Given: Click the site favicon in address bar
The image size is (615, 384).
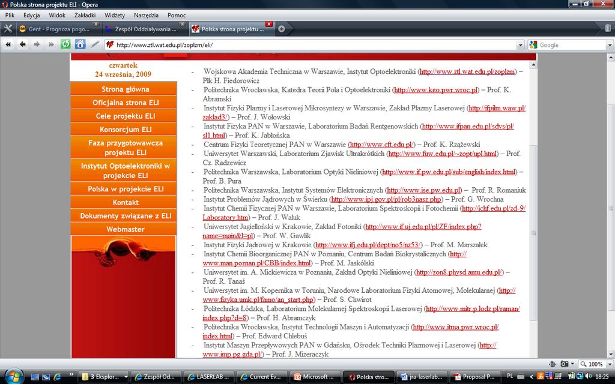Looking at the screenshot, I should [x=110, y=44].
